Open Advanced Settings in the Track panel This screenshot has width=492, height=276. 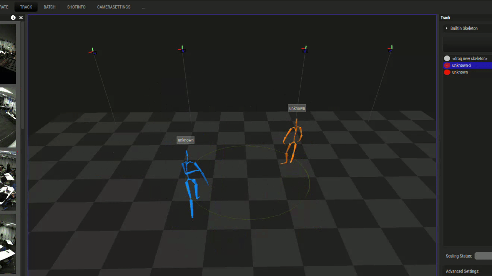pos(462,271)
